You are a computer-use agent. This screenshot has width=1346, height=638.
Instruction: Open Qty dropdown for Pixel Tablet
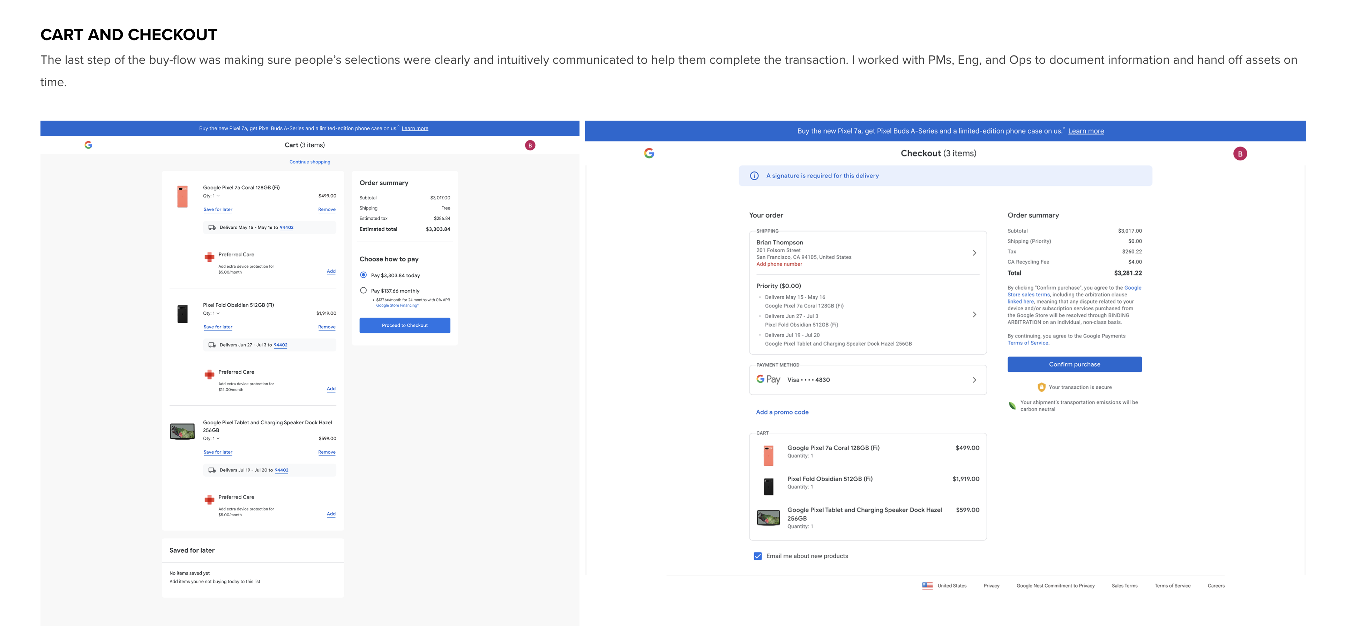[x=211, y=439]
